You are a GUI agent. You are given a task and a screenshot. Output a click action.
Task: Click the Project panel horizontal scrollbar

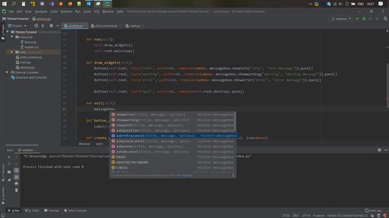coord(22,145)
